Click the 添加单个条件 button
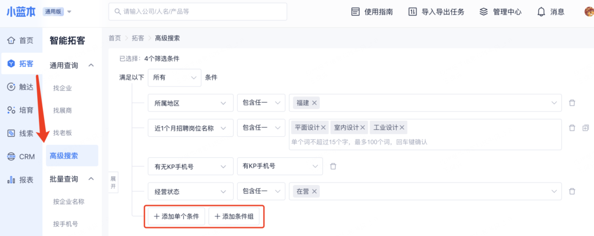Viewport: 594px width, 236px height. (x=176, y=216)
